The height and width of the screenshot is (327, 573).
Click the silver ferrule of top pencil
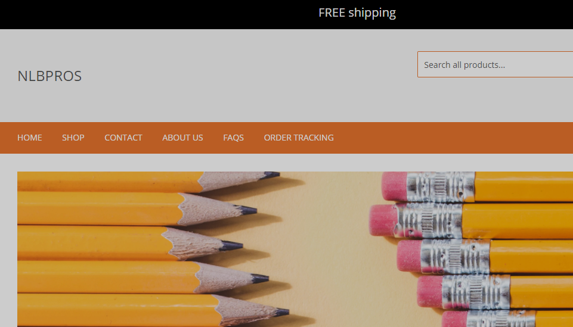(441, 186)
